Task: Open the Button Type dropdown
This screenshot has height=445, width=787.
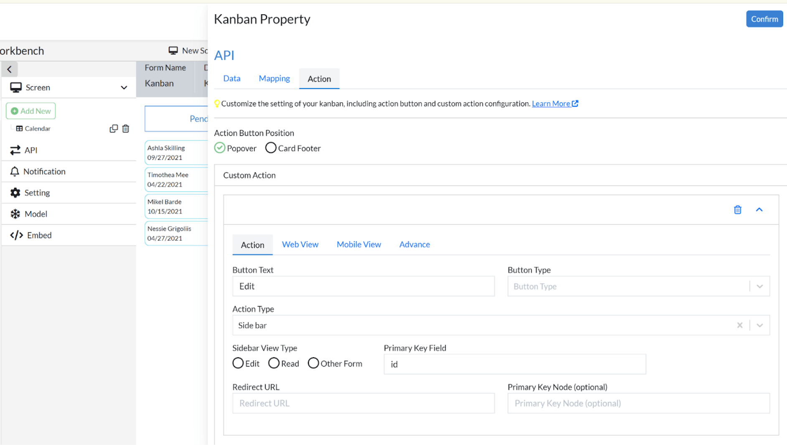Action: (759, 286)
